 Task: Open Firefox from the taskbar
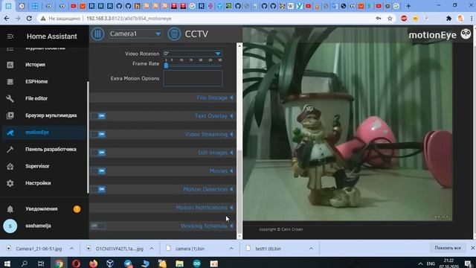(x=93, y=264)
